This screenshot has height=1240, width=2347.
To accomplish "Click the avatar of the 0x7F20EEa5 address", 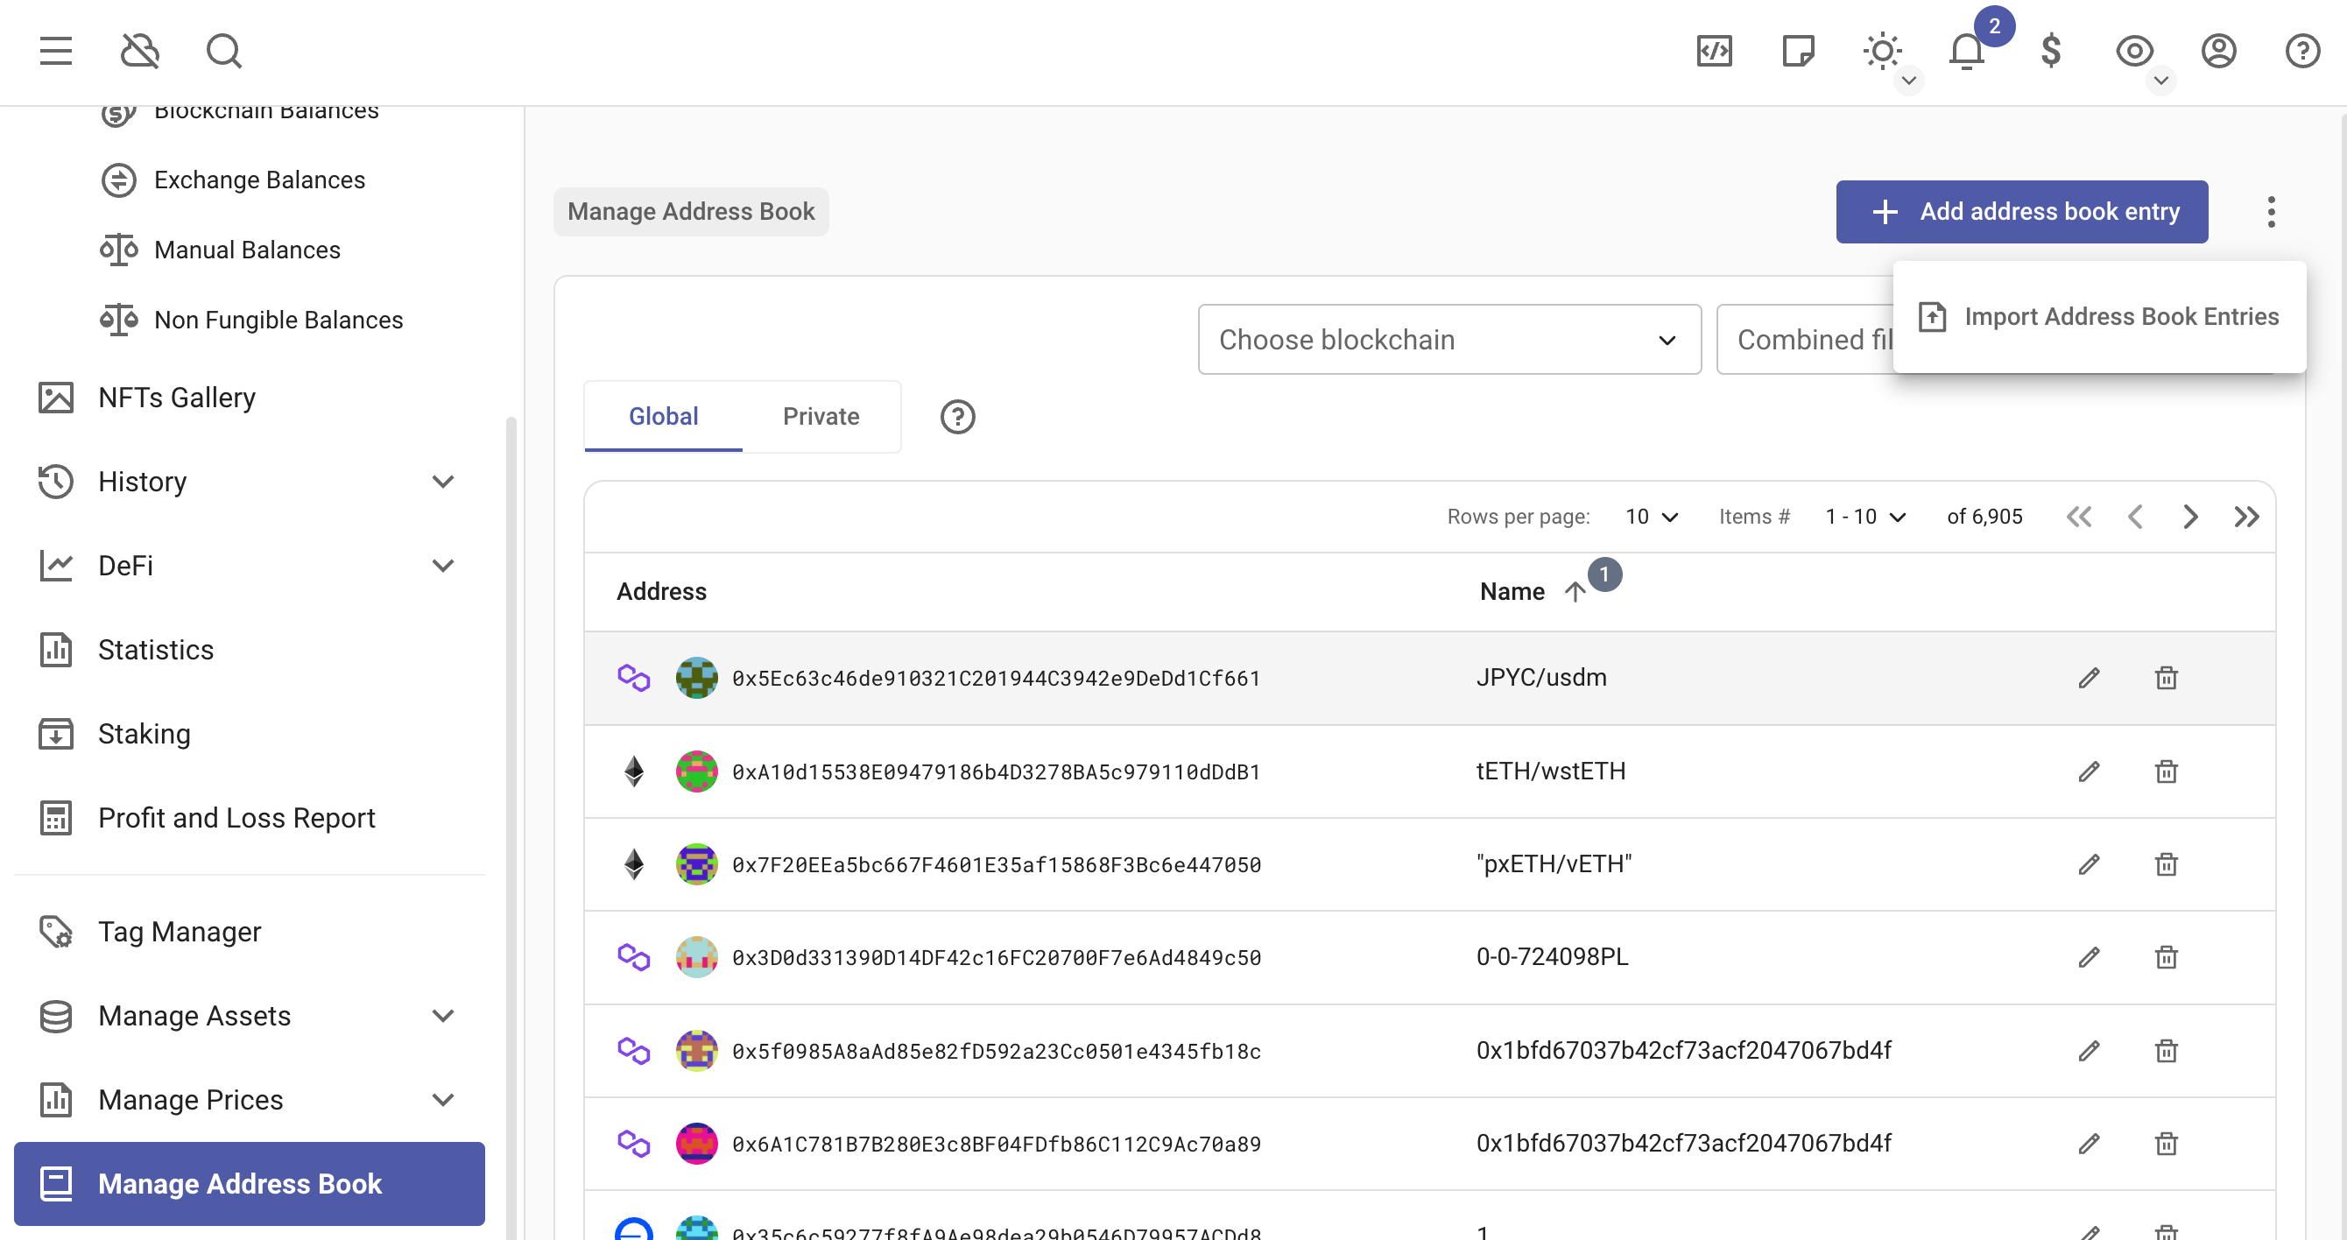I will (x=697, y=863).
